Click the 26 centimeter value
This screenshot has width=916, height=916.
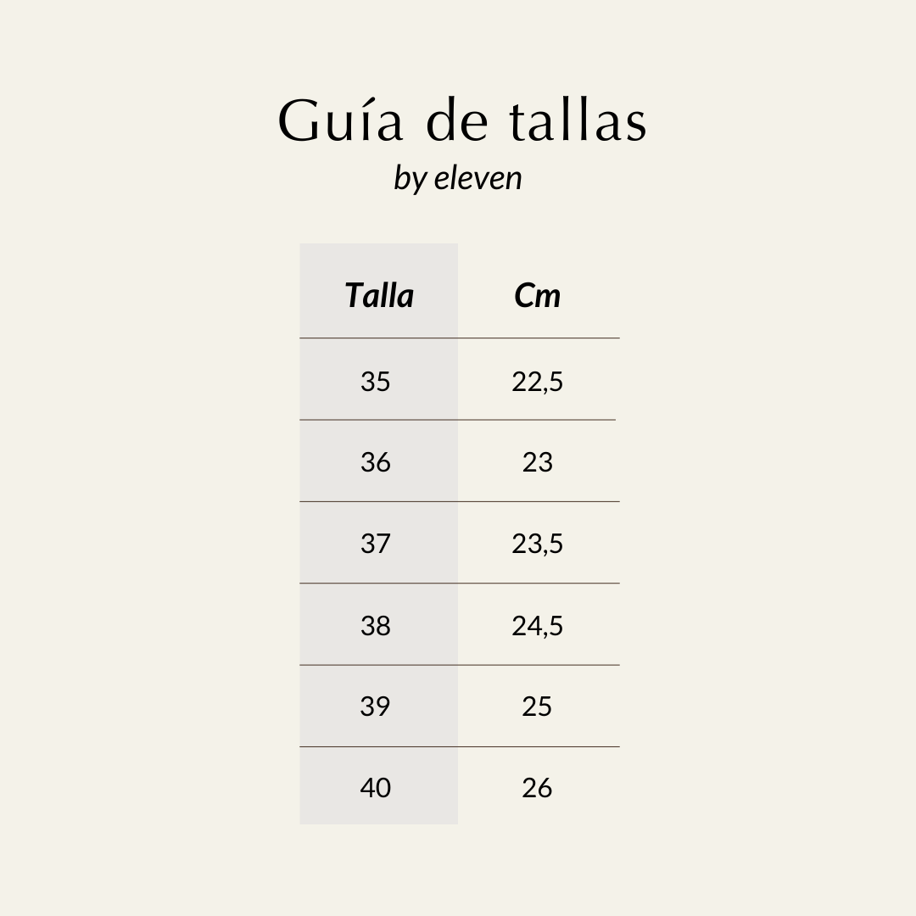click(x=538, y=787)
